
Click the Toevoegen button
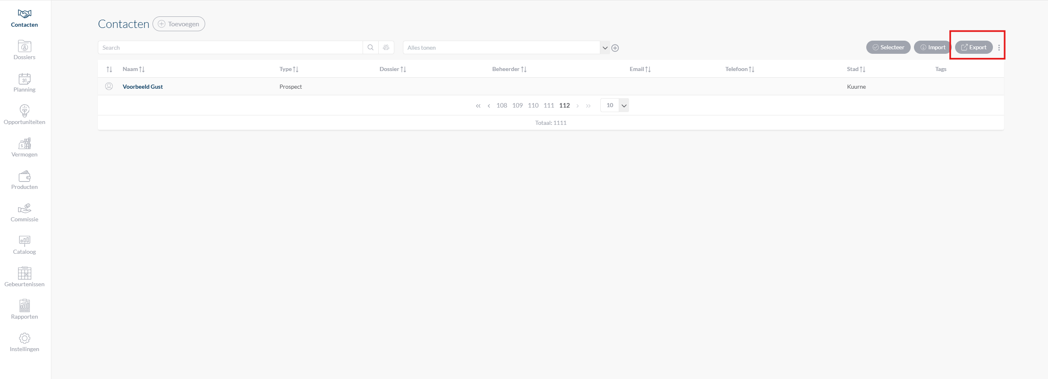[179, 24]
